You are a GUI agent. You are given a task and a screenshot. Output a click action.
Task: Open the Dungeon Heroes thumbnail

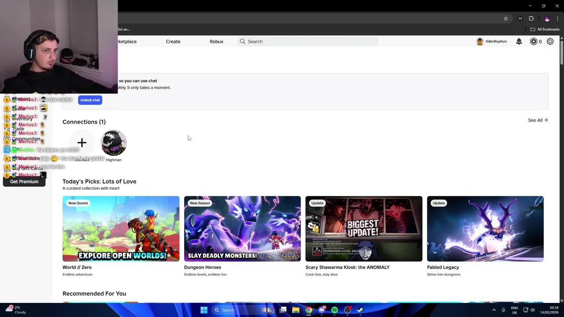pyautogui.click(x=242, y=229)
